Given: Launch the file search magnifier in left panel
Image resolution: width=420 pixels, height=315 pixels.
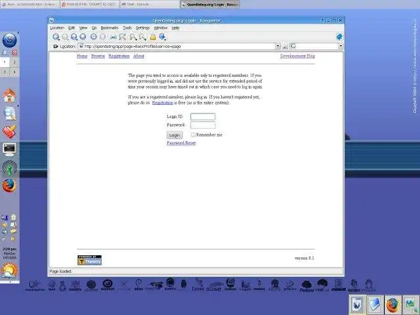Looking at the screenshot, I should [9, 114].
